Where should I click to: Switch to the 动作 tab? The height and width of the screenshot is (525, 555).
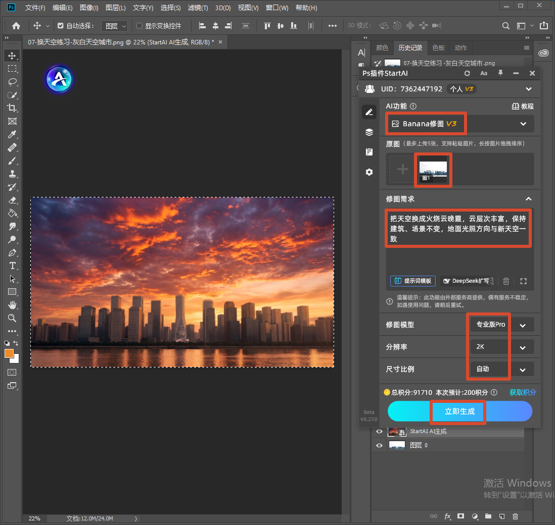point(460,48)
